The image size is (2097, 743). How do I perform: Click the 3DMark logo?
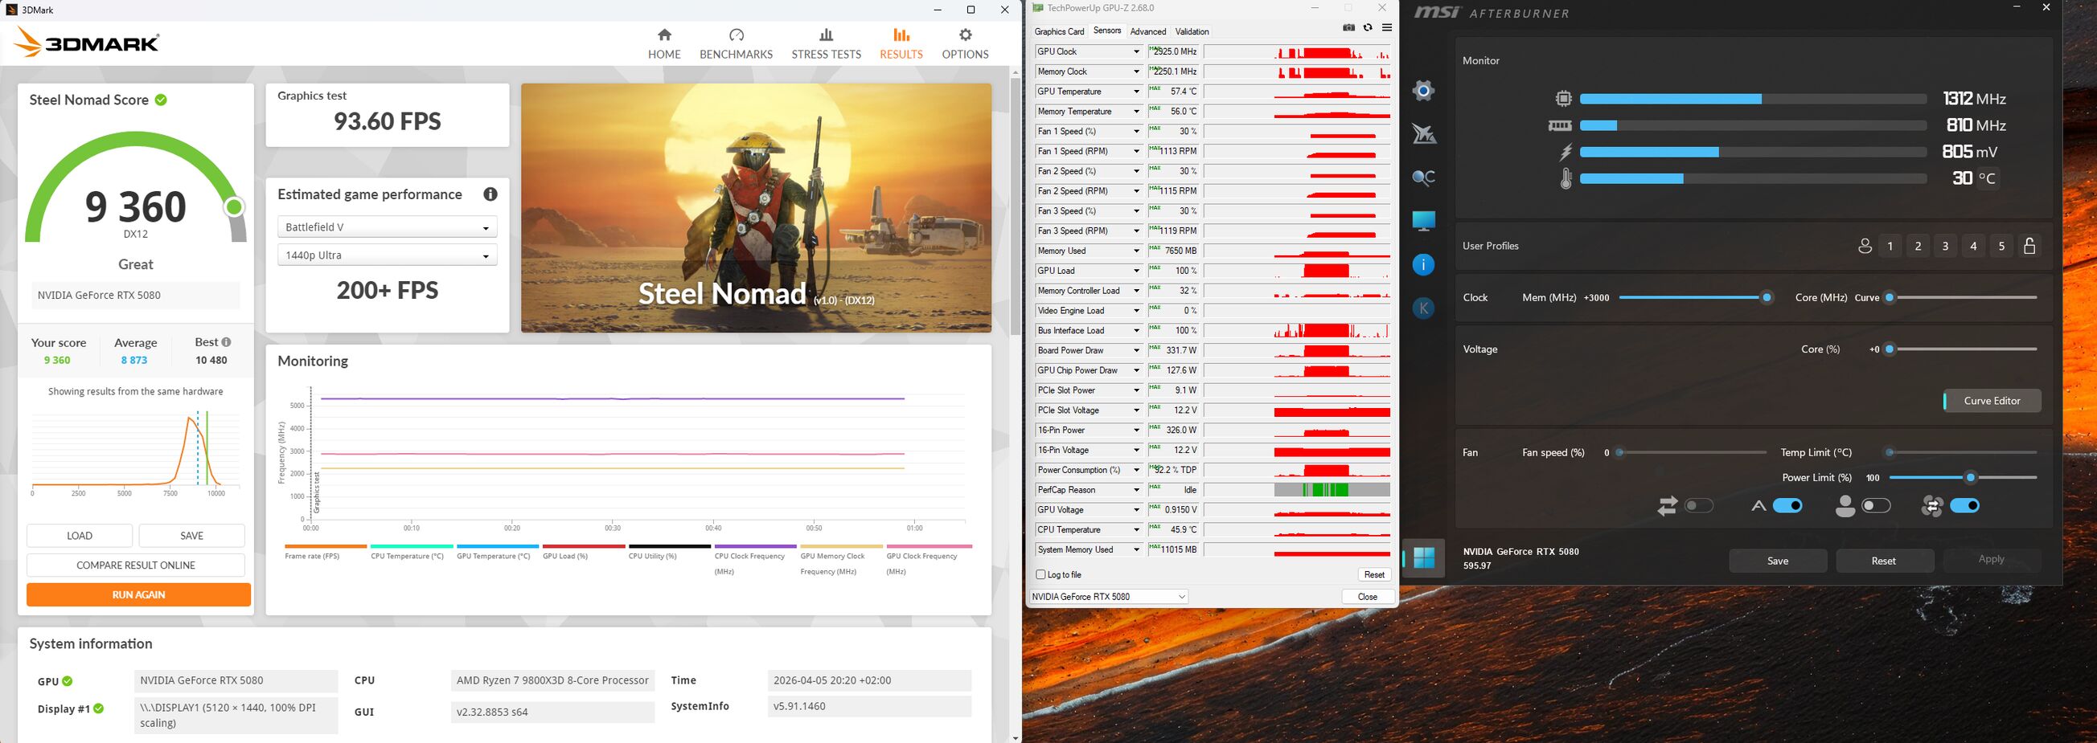coord(87,43)
